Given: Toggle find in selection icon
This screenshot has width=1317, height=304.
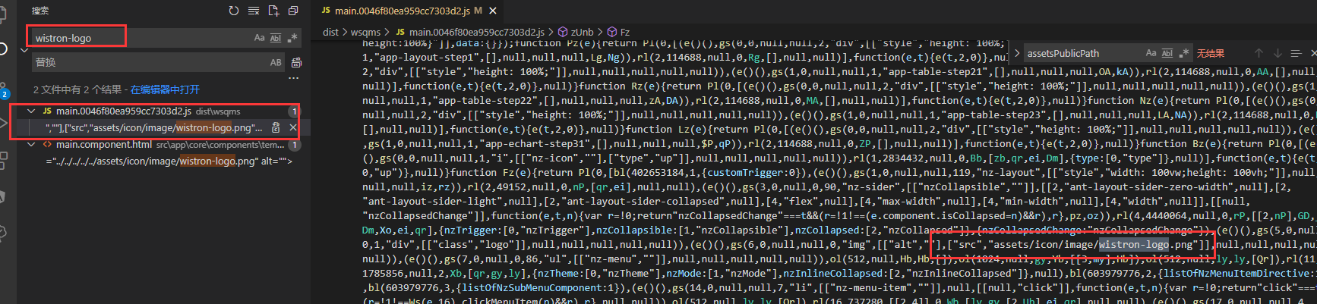Looking at the screenshot, I should pos(1296,53).
